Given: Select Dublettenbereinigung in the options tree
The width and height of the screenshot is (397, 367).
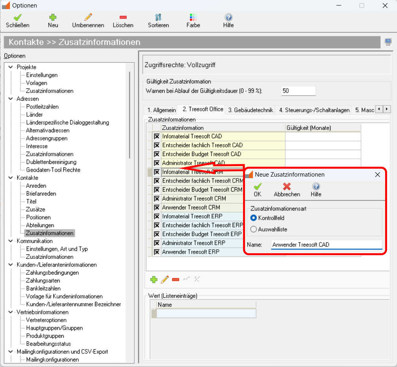Looking at the screenshot, I should [51, 162].
